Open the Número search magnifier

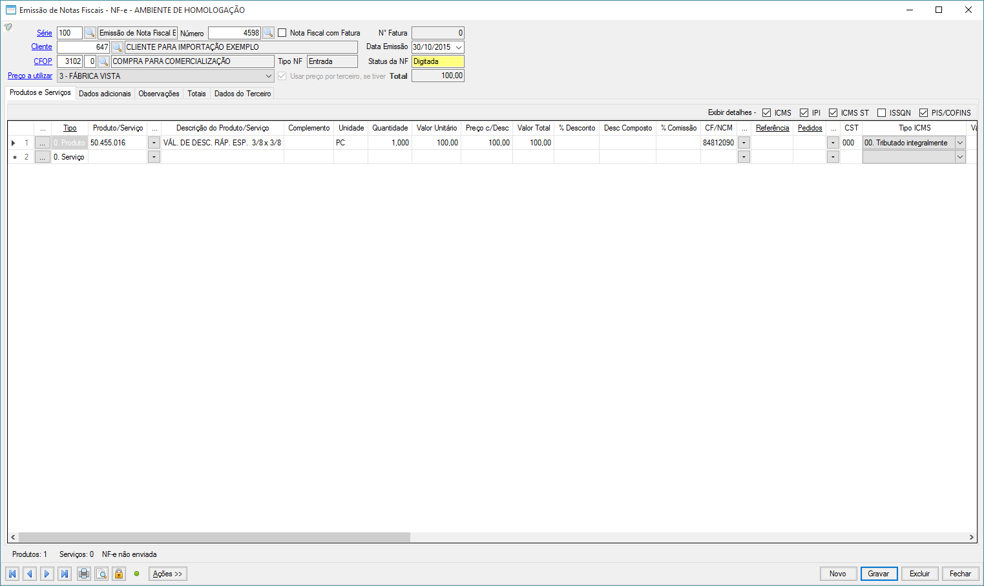[x=269, y=33]
